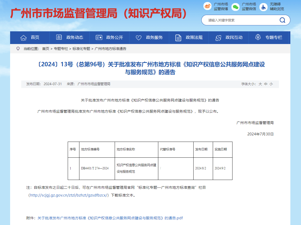Screen dimensions: 301x225
Task: Click the heart icon beside 政务服务
Action: coord(139,38)
